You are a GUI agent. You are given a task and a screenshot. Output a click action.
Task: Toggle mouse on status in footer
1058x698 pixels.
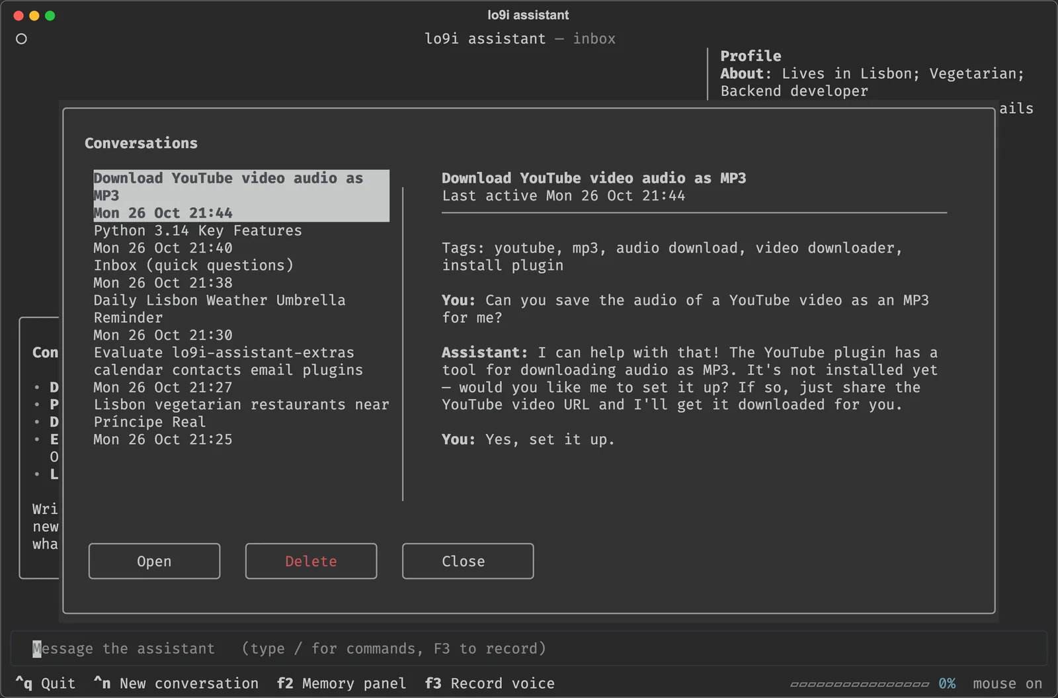pos(1007,683)
